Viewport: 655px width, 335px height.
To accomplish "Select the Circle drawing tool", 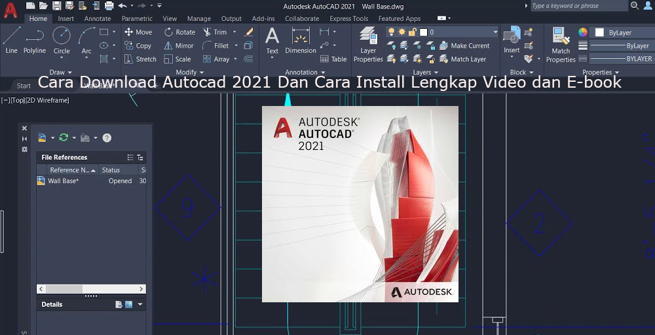I will [62, 41].
